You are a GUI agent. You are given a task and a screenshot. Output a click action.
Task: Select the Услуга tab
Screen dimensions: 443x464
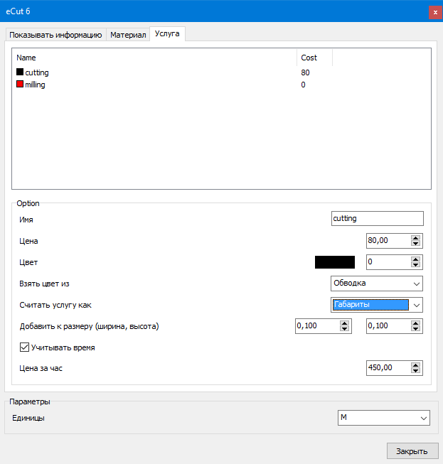coord(168,34)
